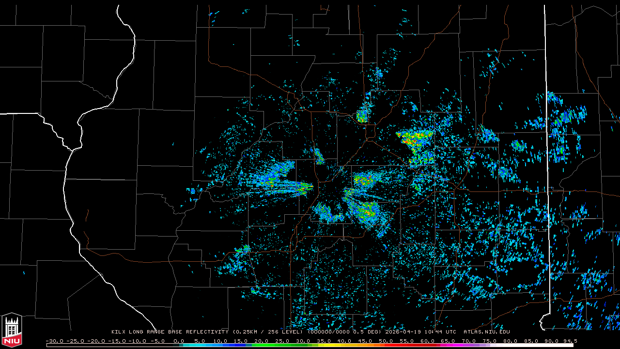
Task: Click the -30.0 value on the reflectivity scale
Action: [x=54, y=341]
